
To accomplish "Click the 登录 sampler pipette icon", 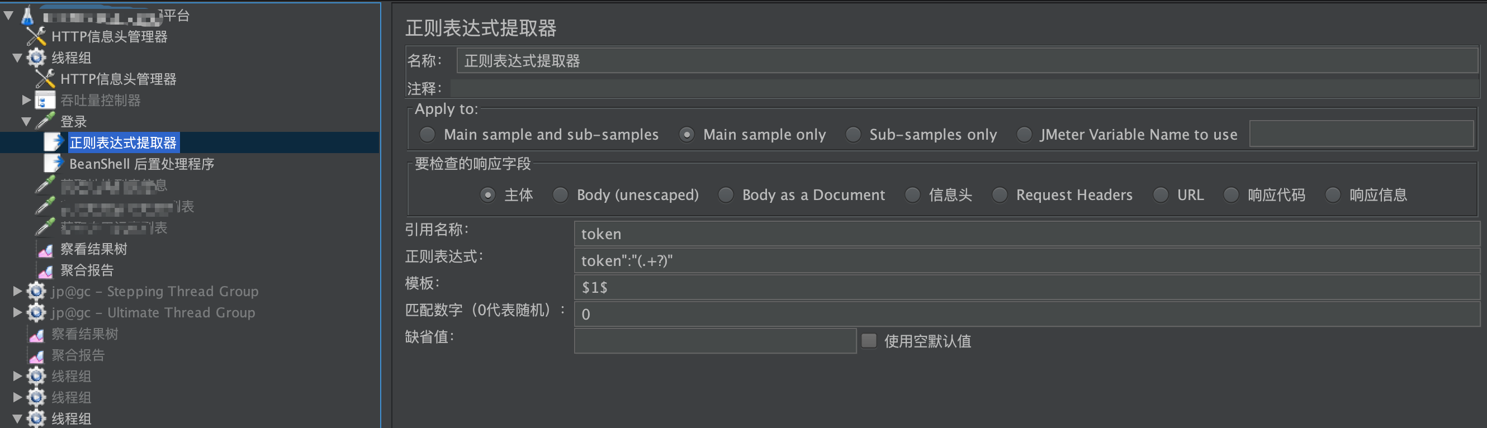I will [x=45, y=121].
